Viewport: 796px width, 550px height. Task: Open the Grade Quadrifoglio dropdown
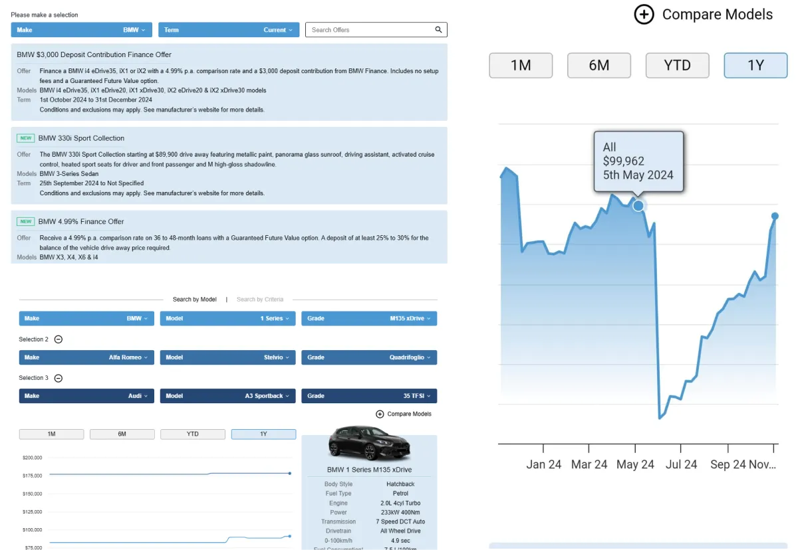[x=369, y=357]
